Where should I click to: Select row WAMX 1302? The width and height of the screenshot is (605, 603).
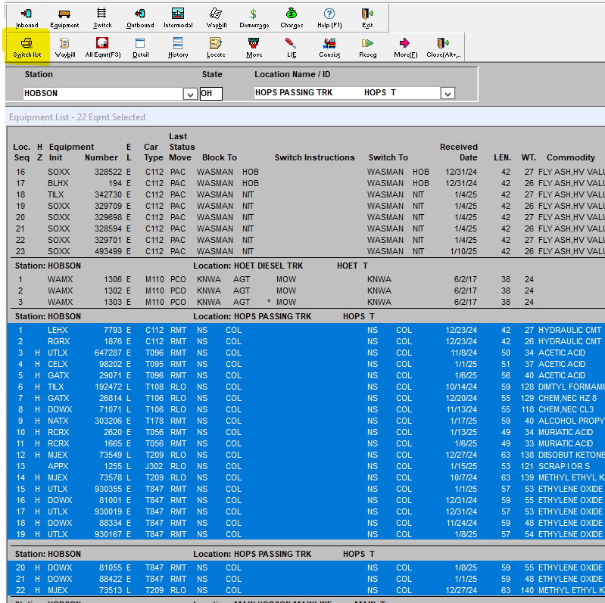[x=306, y=291]
